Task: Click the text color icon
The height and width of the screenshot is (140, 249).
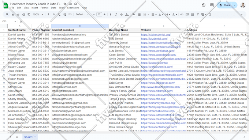Action: pyautogui.click(x=127, y=14)
